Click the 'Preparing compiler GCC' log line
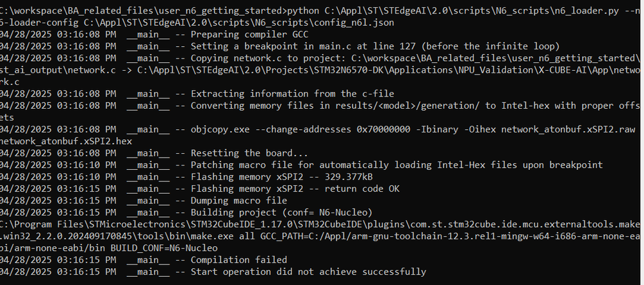Screen dimensions: 644x285 [249, 35]
